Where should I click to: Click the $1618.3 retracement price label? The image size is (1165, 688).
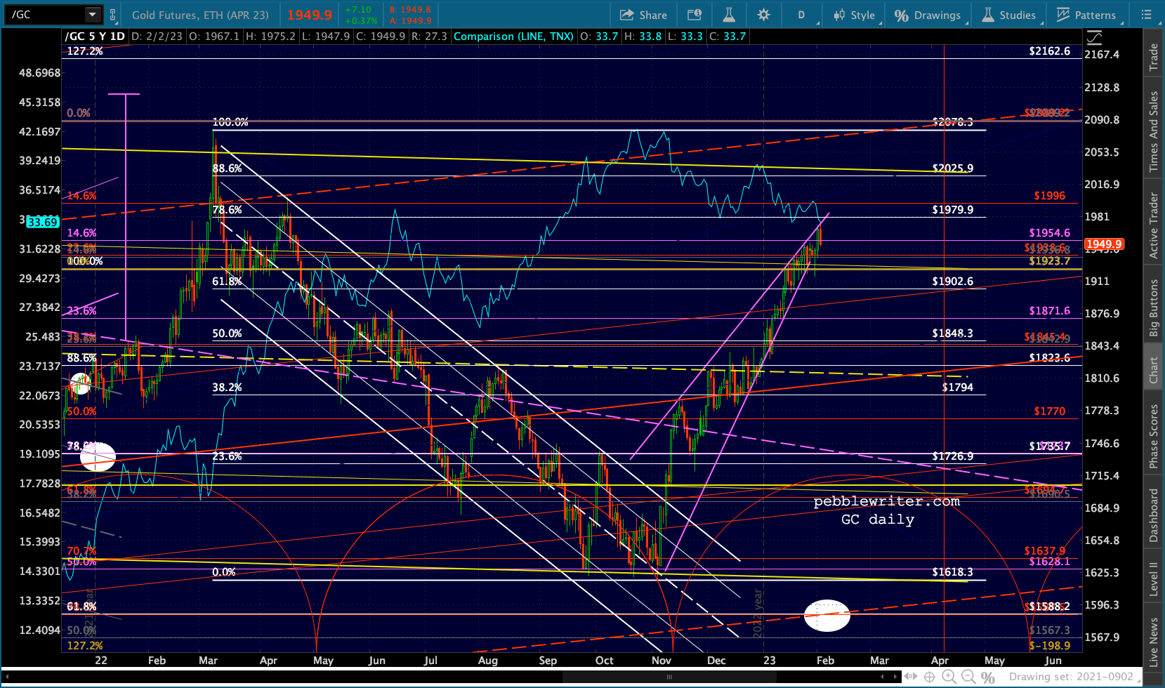953,572
